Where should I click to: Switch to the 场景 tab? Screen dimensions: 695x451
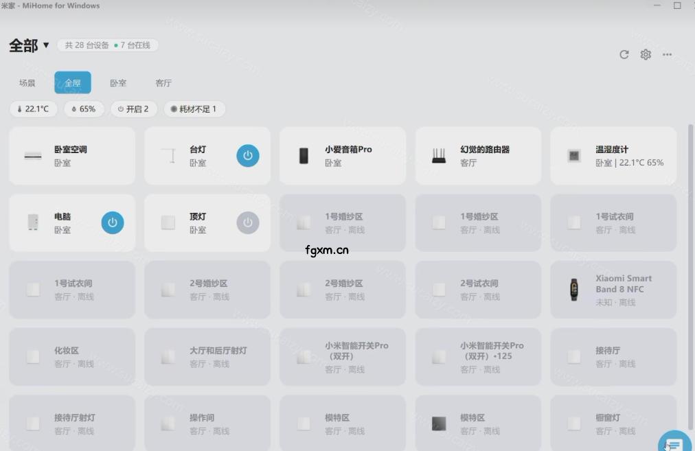(x=27, y=83)
